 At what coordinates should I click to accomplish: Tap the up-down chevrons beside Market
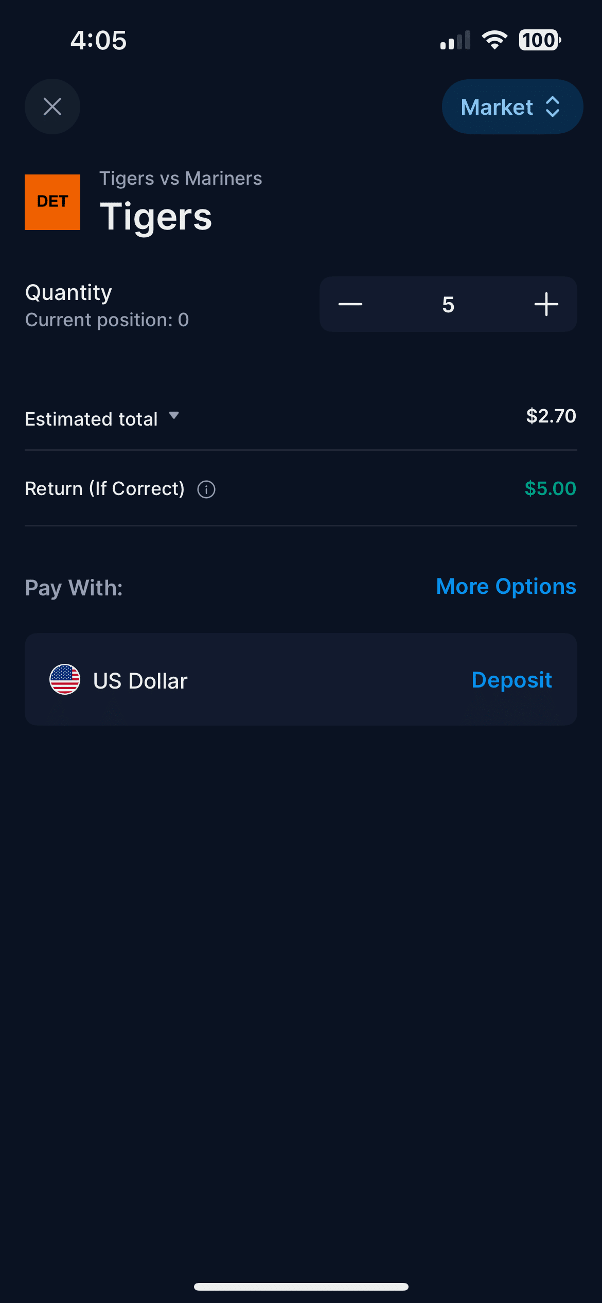553,107
